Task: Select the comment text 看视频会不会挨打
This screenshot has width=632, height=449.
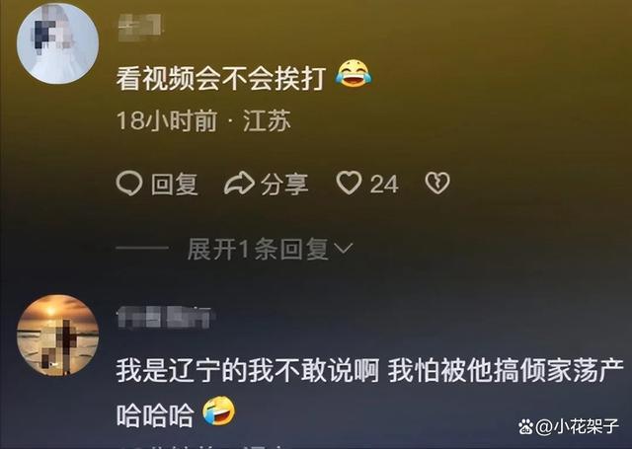Action: point(221,78)
